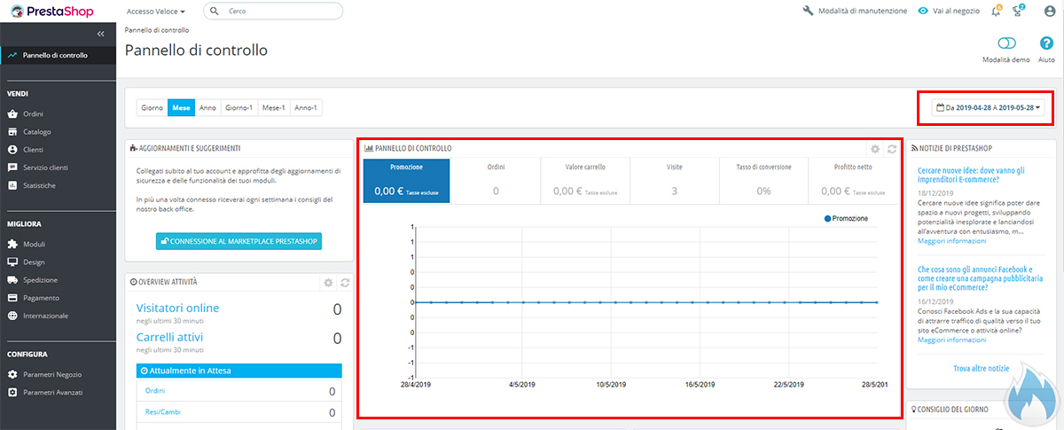The height and width of the screenshot is (430, 1064).
Task: Open the Accesso Veloce dropdown
Action: [156, 12]
